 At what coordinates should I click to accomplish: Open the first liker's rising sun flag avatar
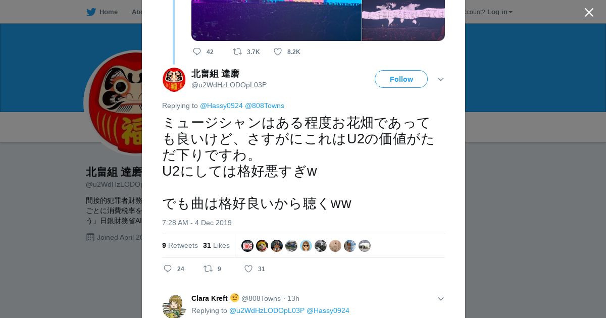point(247,246)
